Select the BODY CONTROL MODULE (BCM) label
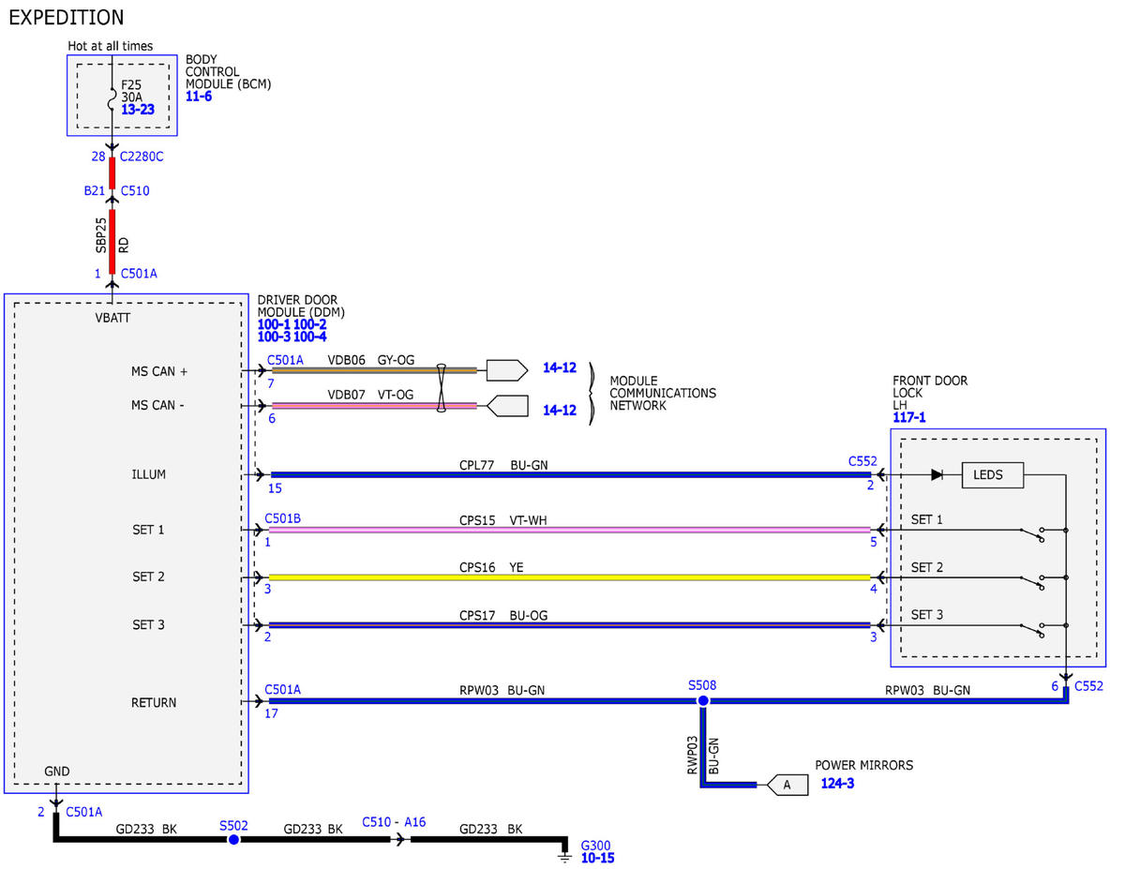Image resolution: width=1125 pixels, height=869 pixels. coord(228,71)
